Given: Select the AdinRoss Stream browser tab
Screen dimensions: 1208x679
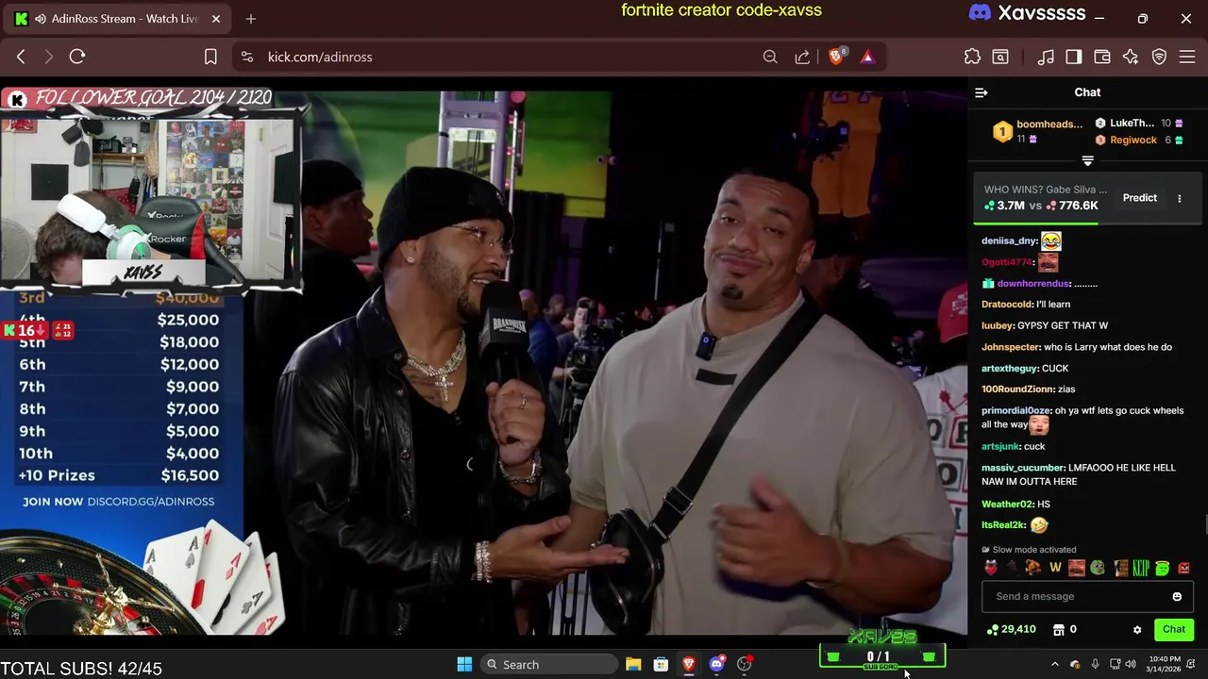Looking at the screenshot, I should pos(115,19).
